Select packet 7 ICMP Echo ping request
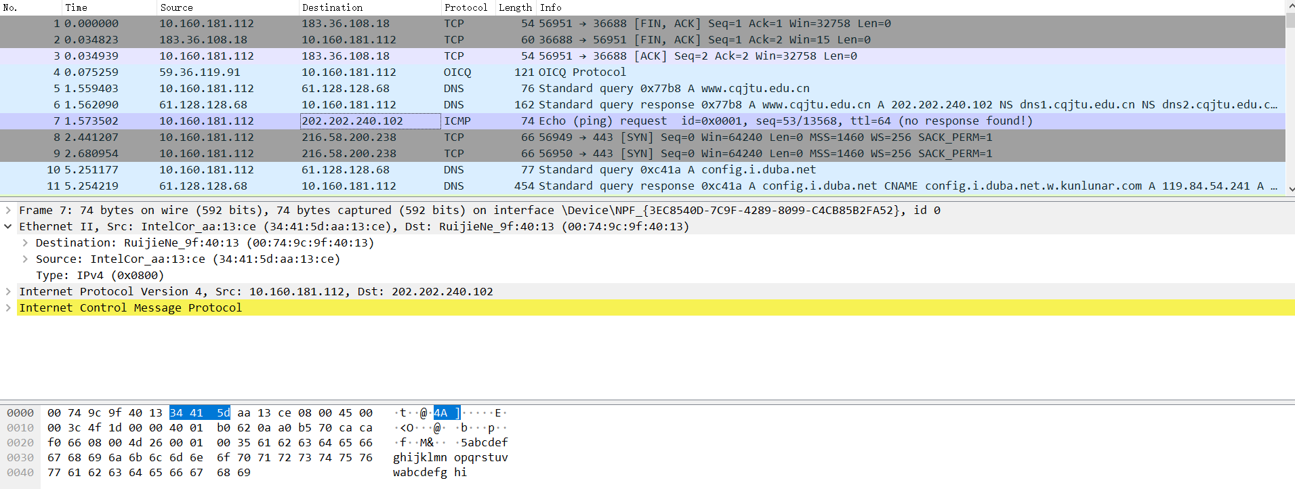This screenshot has height=489, width=1295. (x=642, y=121)
